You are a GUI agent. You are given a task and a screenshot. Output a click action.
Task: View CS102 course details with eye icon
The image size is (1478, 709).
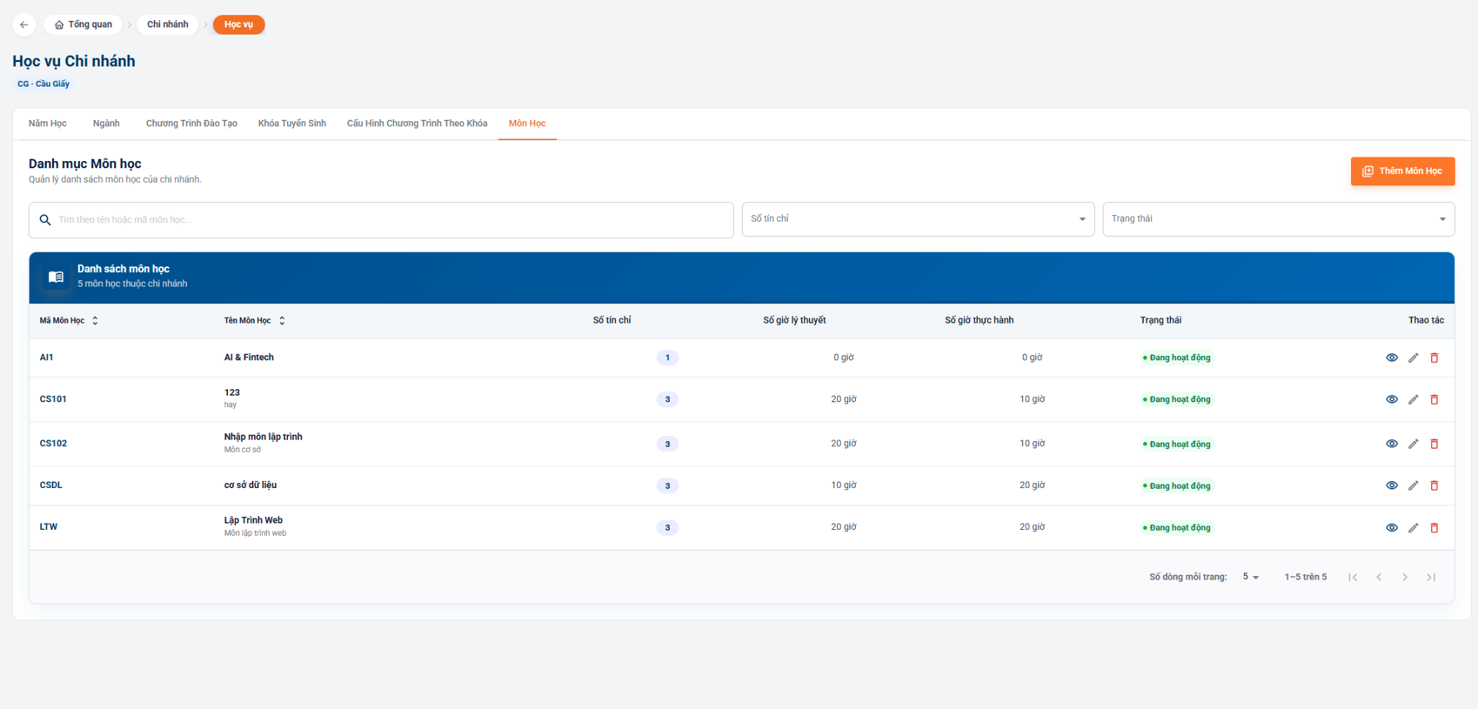(1392, 444)
